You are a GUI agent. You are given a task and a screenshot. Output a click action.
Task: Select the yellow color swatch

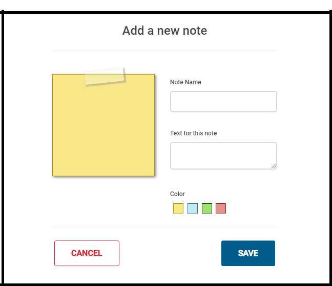click(178, 208)
